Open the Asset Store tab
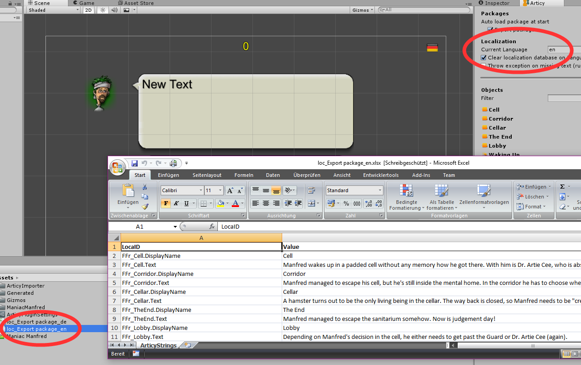Viewport: 581px width, 365px height. pos(135,3)
